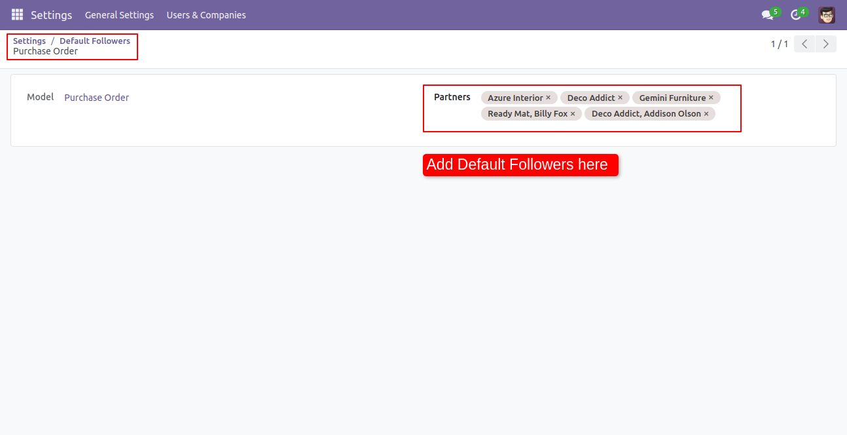The height and width of the screenshot is (435, 847).
Task: Navigate to Settings breadcrumb link
Action: point(29,41)
